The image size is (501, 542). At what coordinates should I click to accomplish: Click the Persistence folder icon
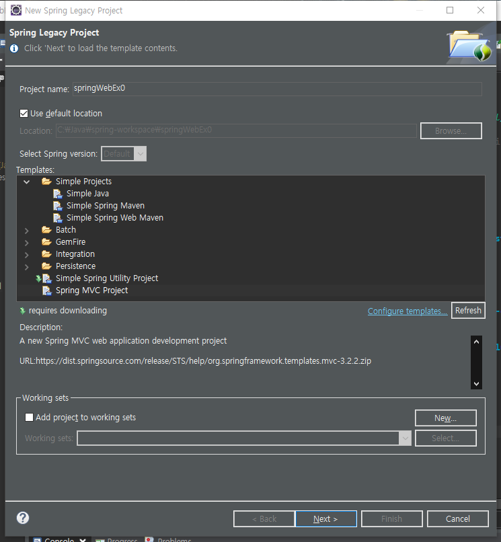(x=46, y=266)
